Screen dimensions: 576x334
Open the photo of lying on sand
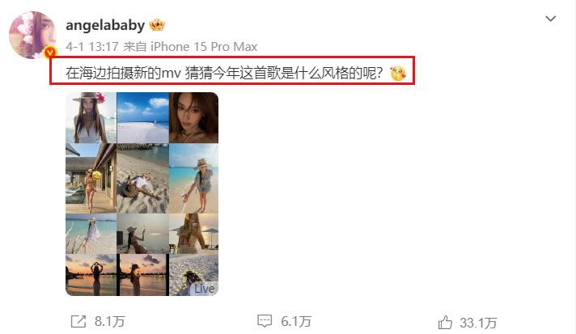pos(143,179)
